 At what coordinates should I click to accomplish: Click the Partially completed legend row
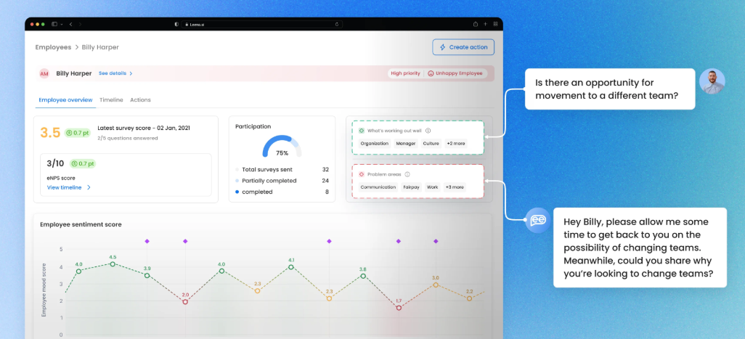pos(282,181)
